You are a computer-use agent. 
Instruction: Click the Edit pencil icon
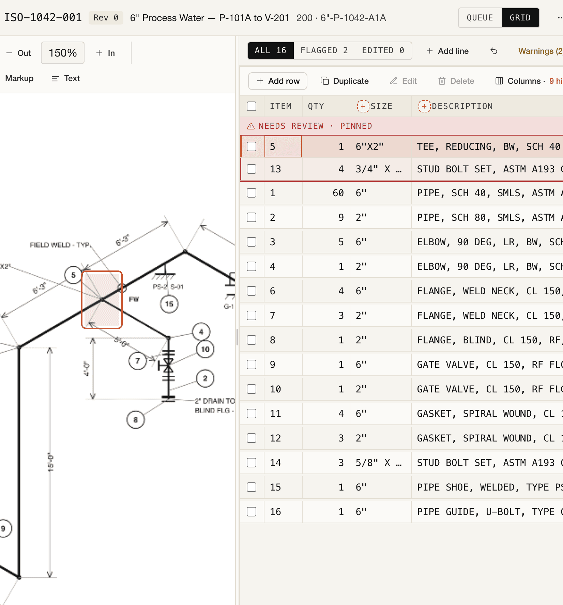[394, 81]
